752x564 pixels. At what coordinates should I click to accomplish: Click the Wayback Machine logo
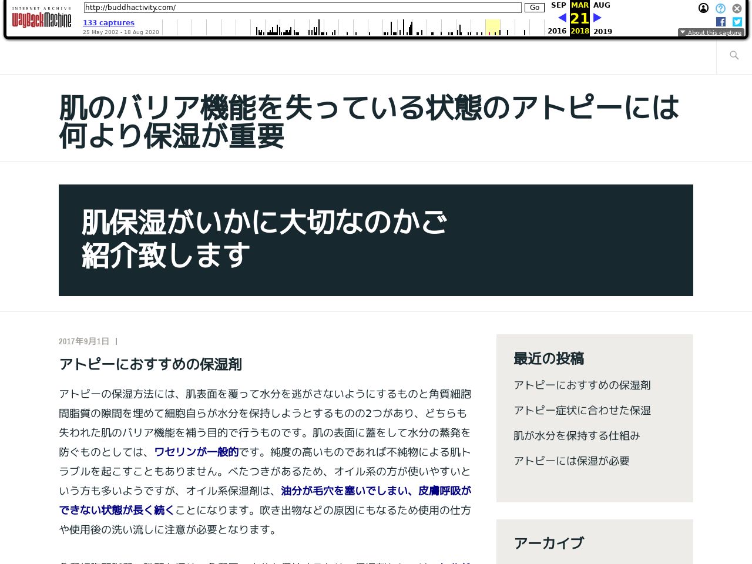coord(41,20)
